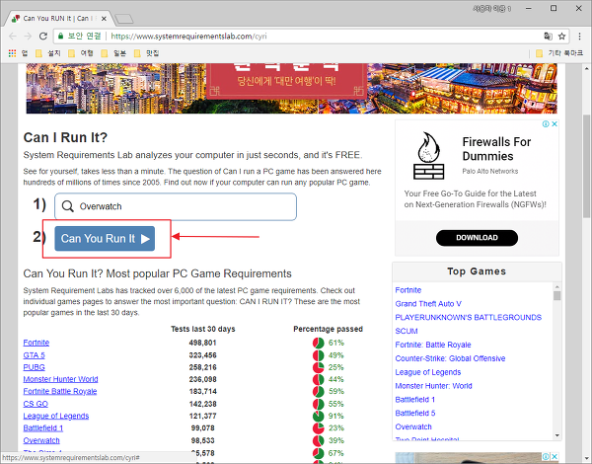Open a new browser tab
This screenshot has height=464, width=592.
click(x=123, y=19)
